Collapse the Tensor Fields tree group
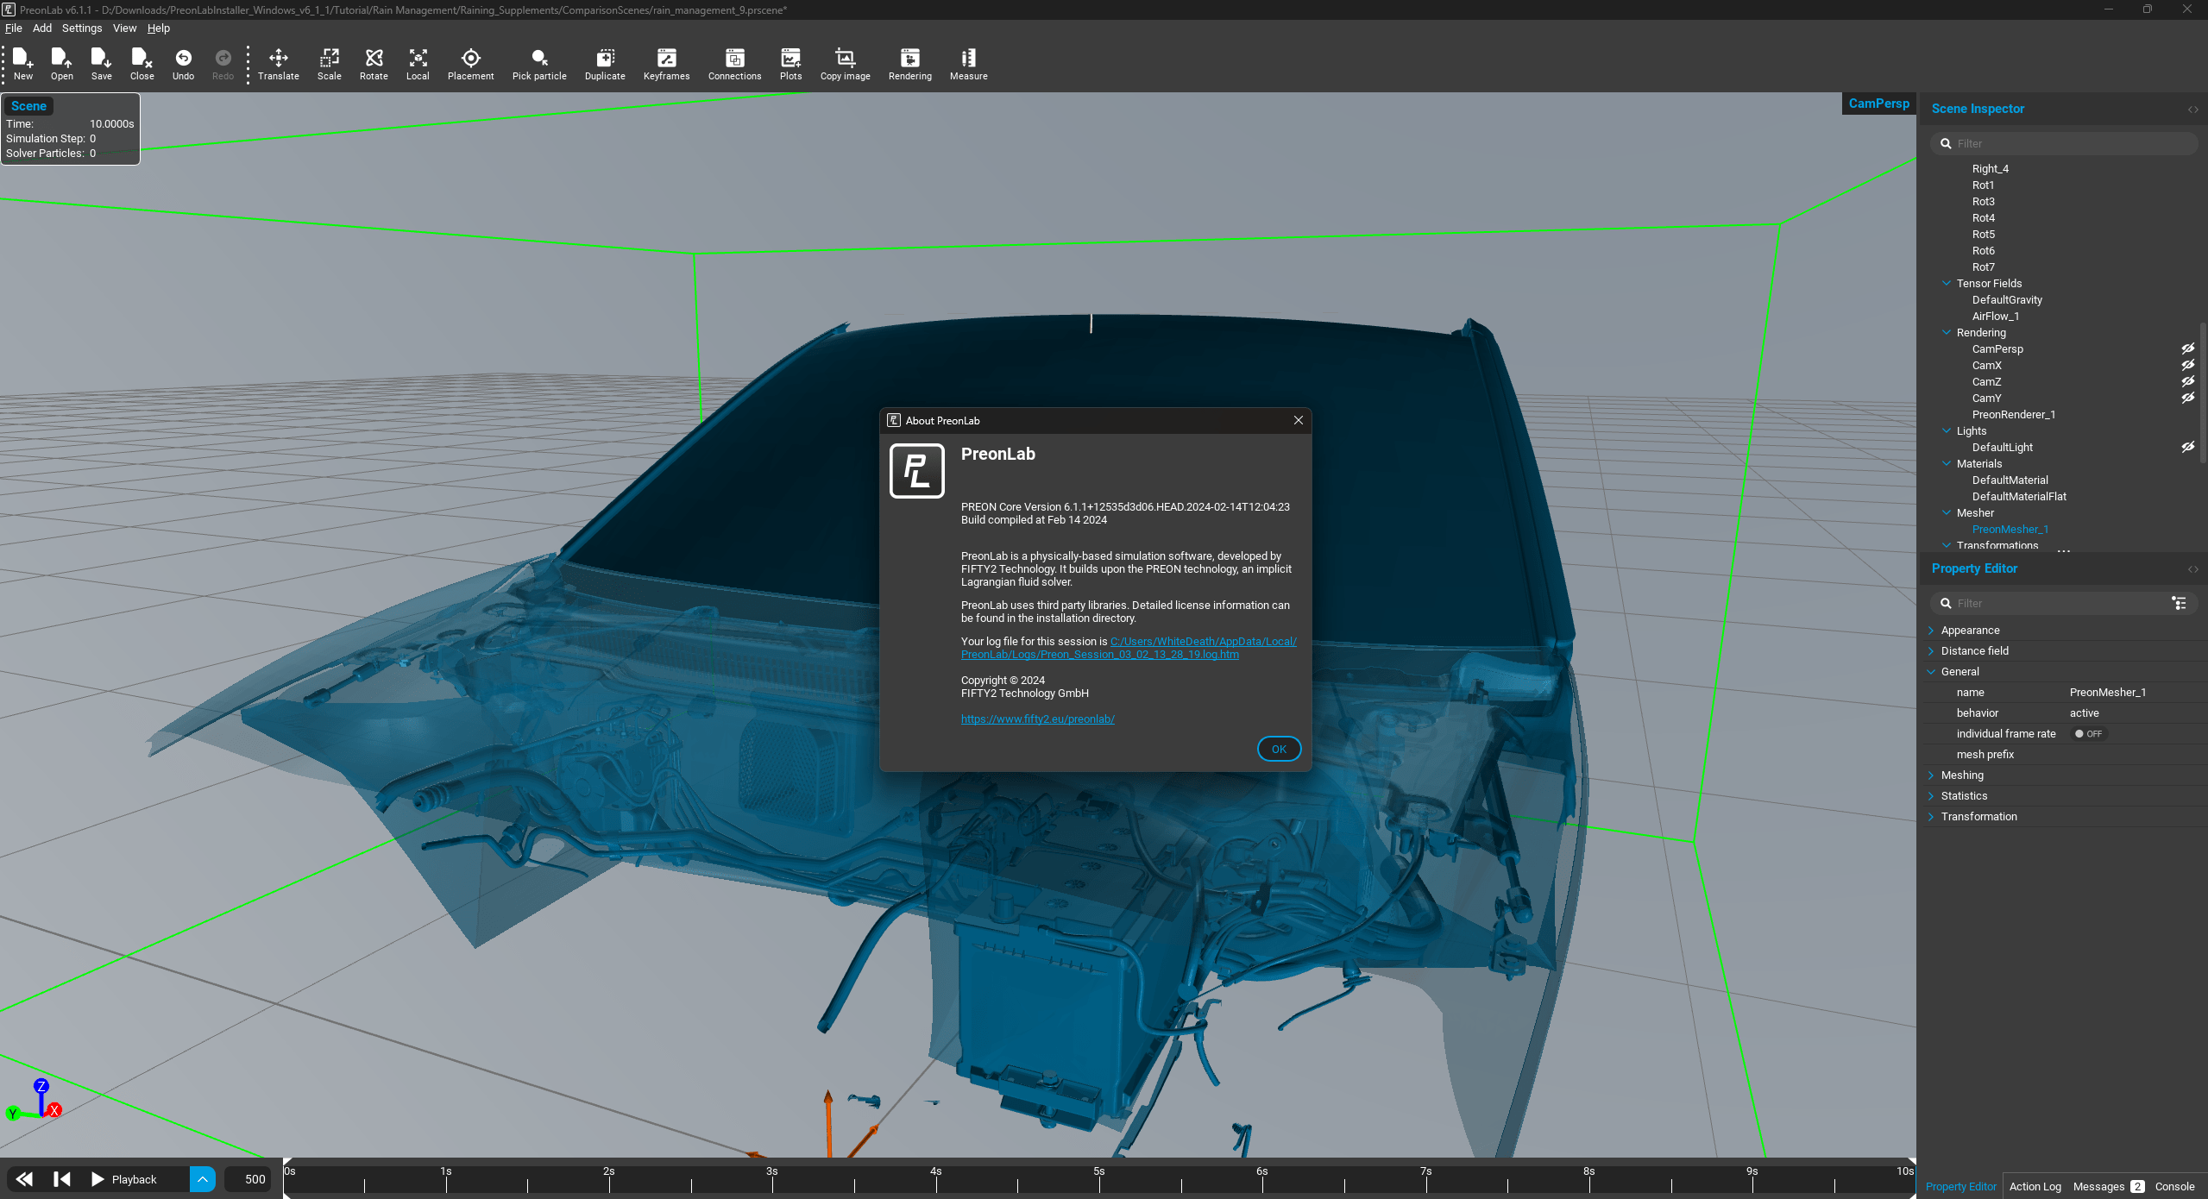This screenshot has height=1199, width=2208. pyautogui.click(x=1947, y=283)
